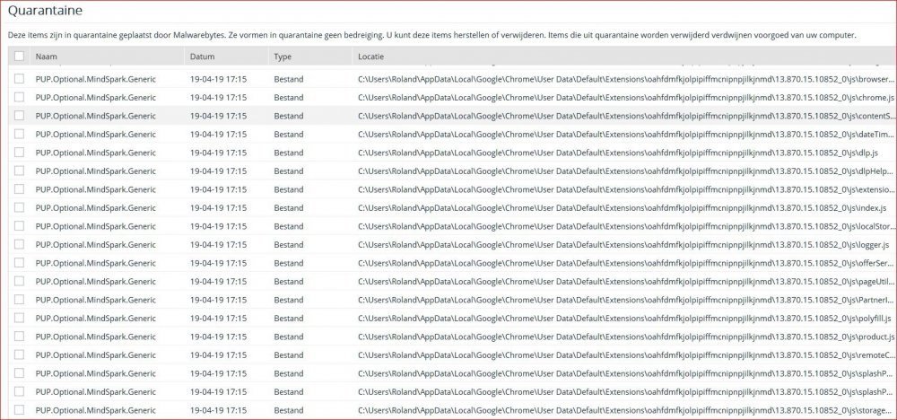Select the location path ending in polyfill.js
897x420 pixels.
(x=624, y=319)
